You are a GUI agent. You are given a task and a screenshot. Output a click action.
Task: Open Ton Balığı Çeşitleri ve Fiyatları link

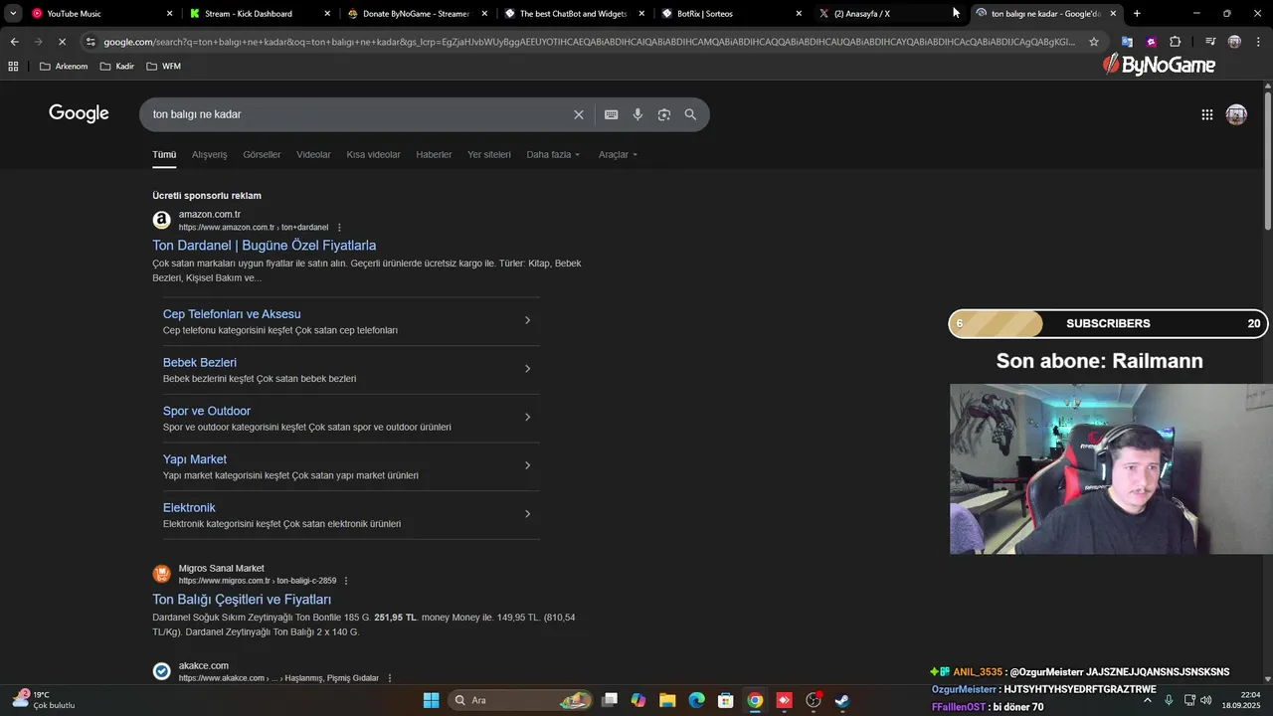[x=242, y=600]
